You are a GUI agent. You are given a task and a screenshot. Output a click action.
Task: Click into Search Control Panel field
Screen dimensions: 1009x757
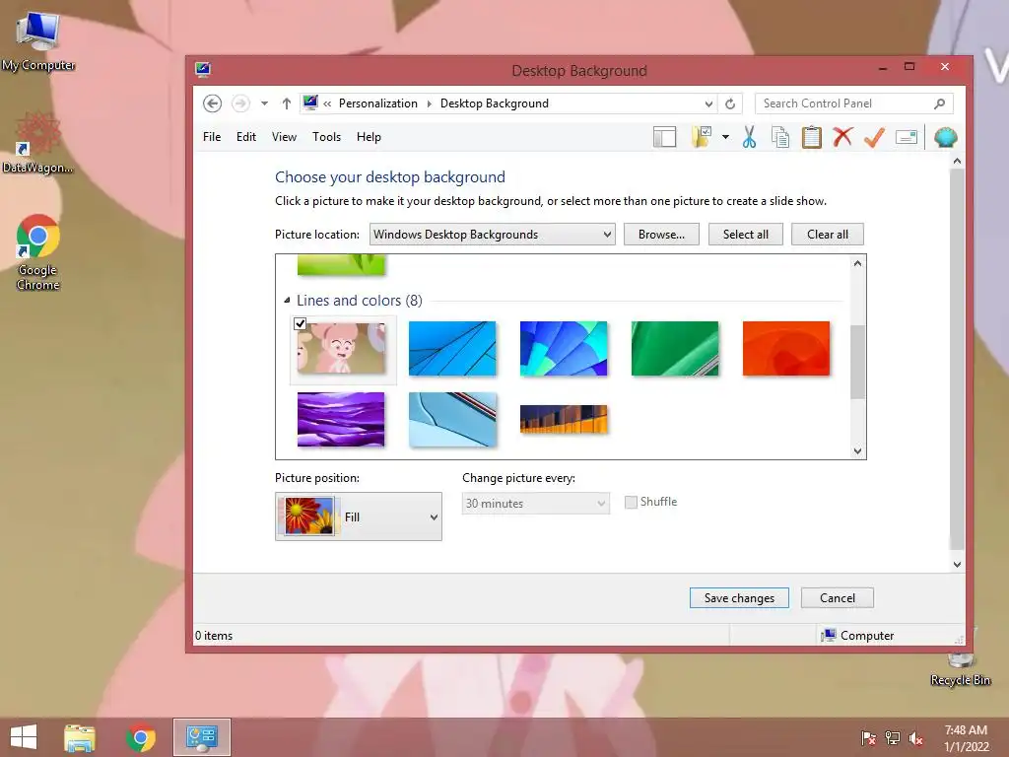pyautogui.click(x=853, y=103)
